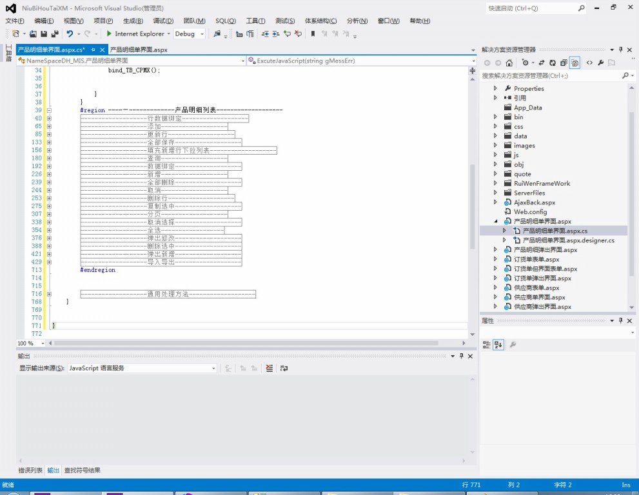Click the Find in Files toolbar icon

217,34
